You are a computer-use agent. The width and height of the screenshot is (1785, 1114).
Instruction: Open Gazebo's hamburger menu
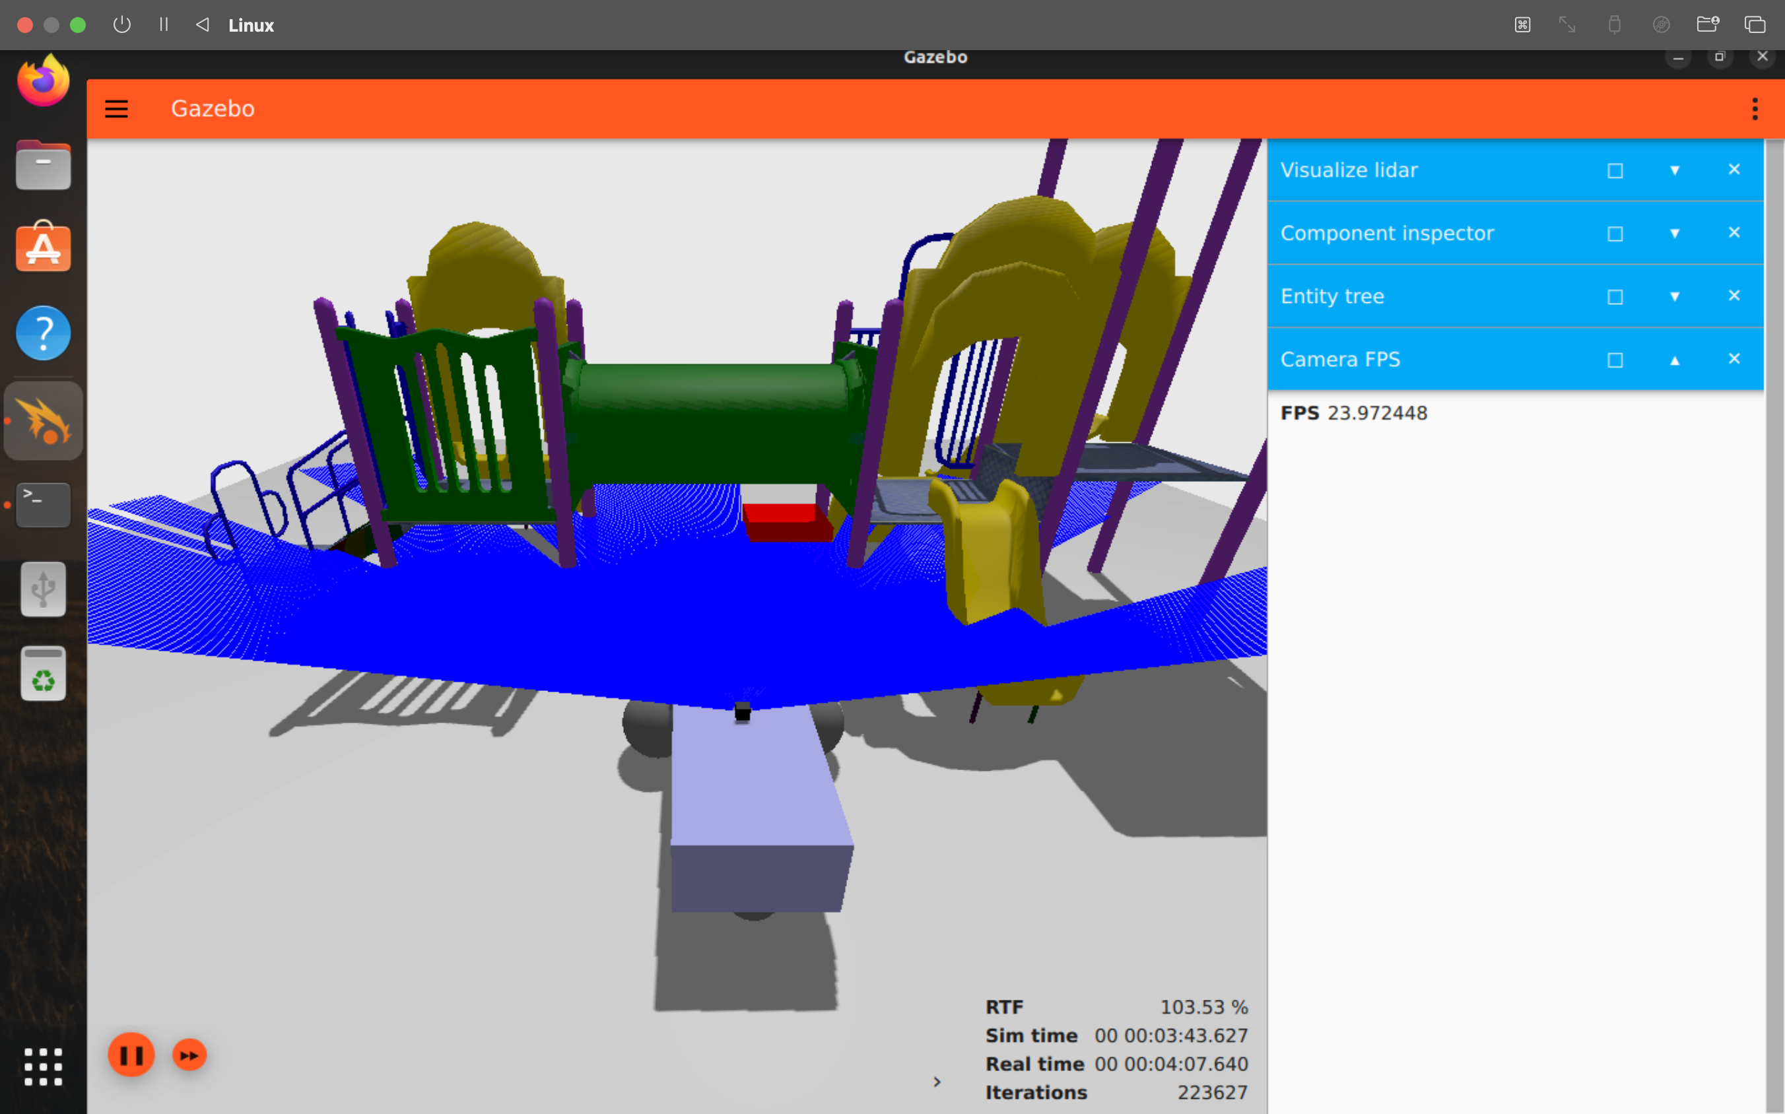116,108
